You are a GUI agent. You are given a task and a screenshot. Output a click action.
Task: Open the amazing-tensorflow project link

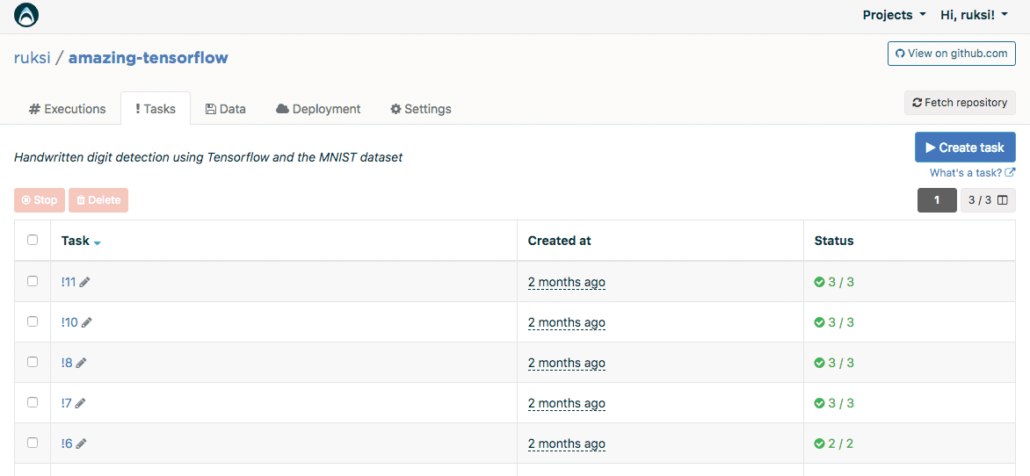[x=149, y=58]
